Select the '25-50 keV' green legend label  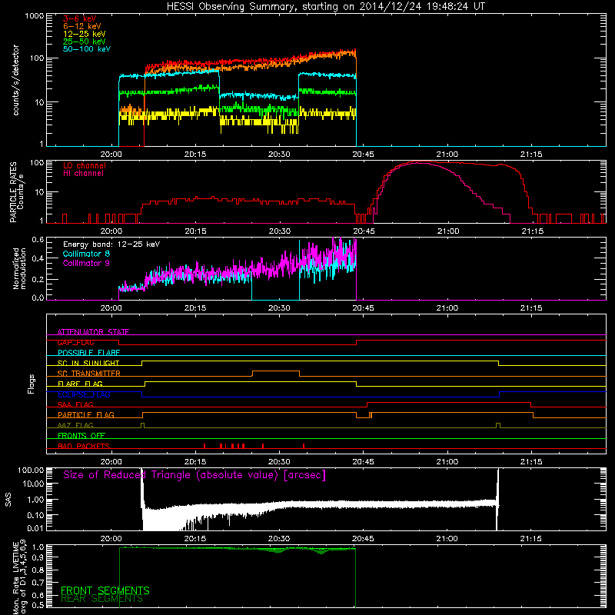pos(84,42)
